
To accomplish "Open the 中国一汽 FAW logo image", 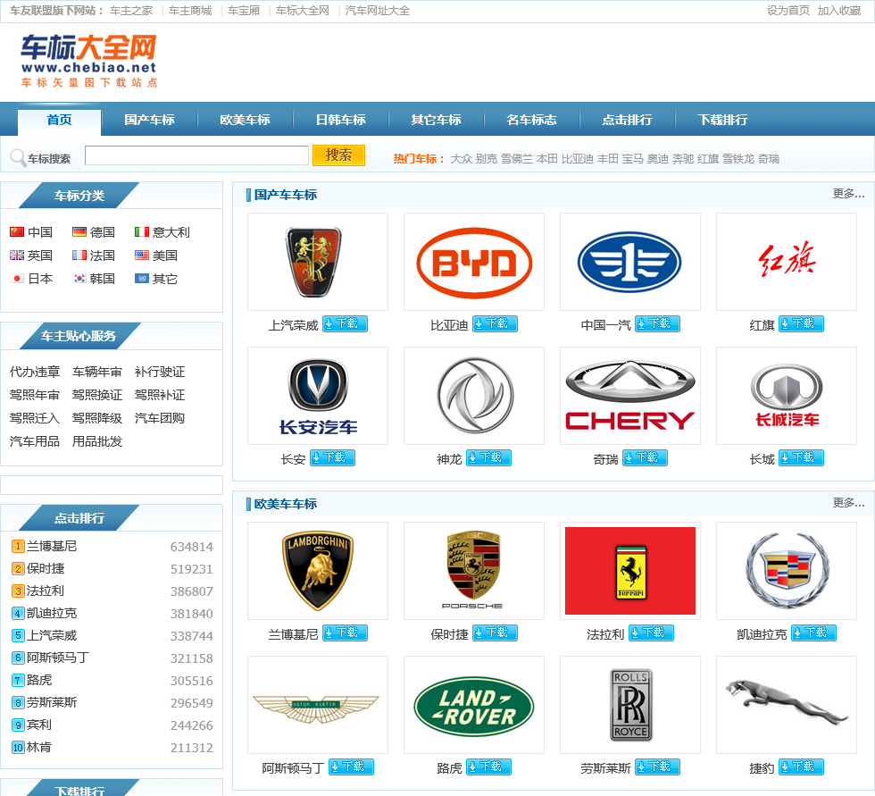I will [630, 262].
